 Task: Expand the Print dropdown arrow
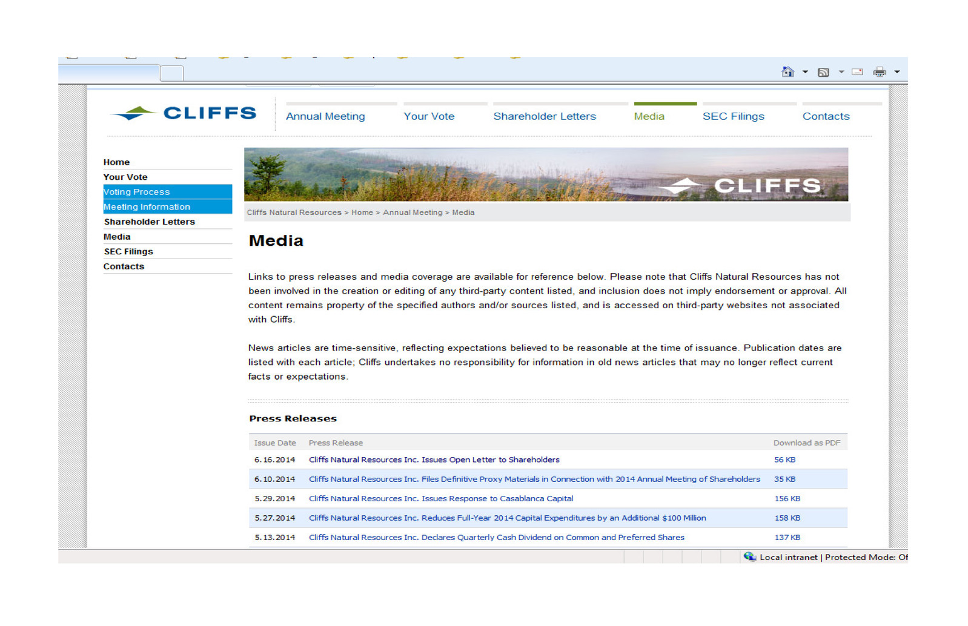[x=897, y=72]
